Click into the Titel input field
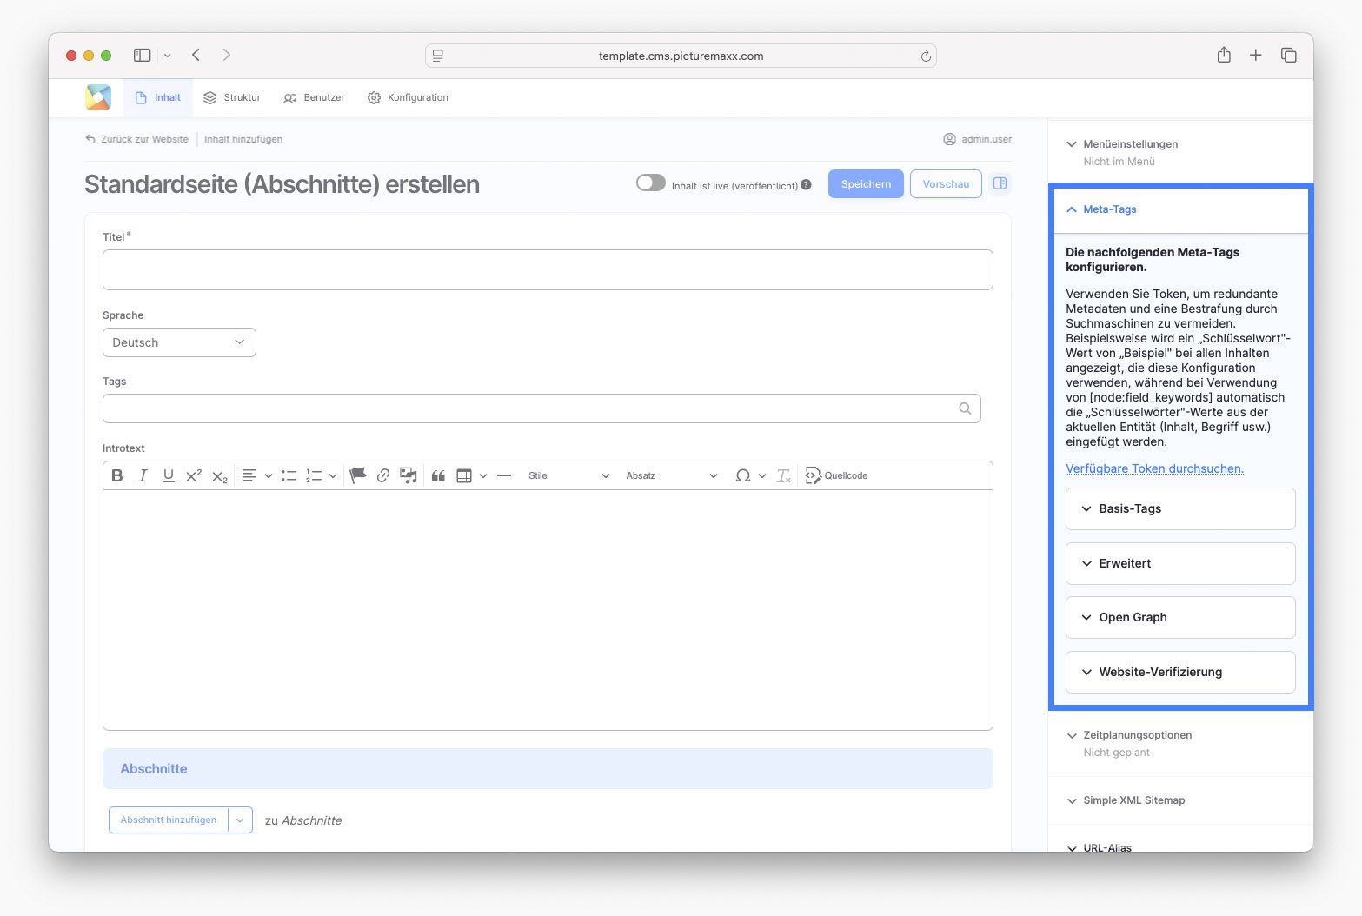 pyautogui.click(x=548, y=270)
